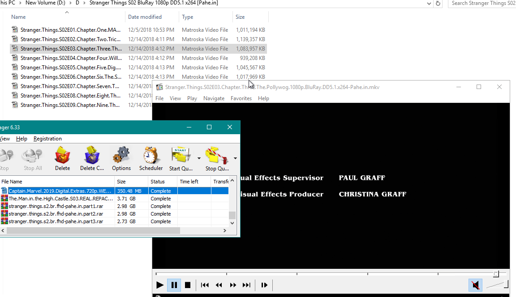
Task: Select Captain.Marvel.2019 download row
Action: pyautogui.click(x=114, y=191)
